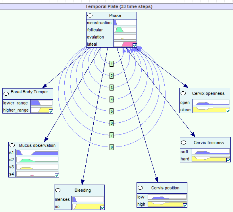Click the high state chart in Cervis position
Viewport: 233px width, 212px height.
point(167,204)
